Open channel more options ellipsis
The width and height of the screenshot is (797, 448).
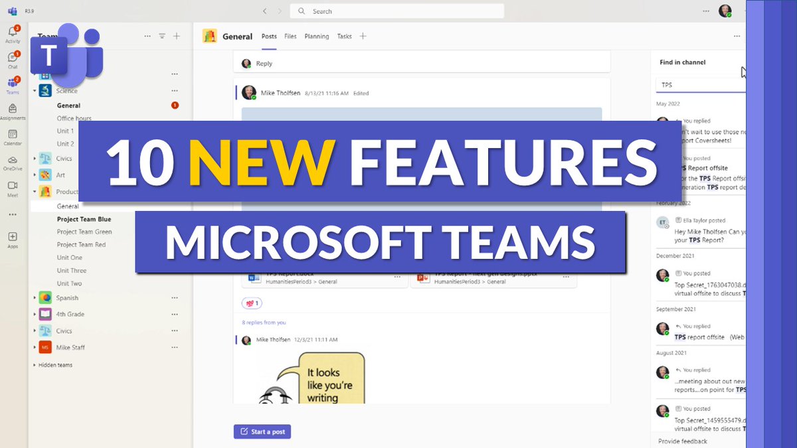pyautogui.click(x=737, y=37)
